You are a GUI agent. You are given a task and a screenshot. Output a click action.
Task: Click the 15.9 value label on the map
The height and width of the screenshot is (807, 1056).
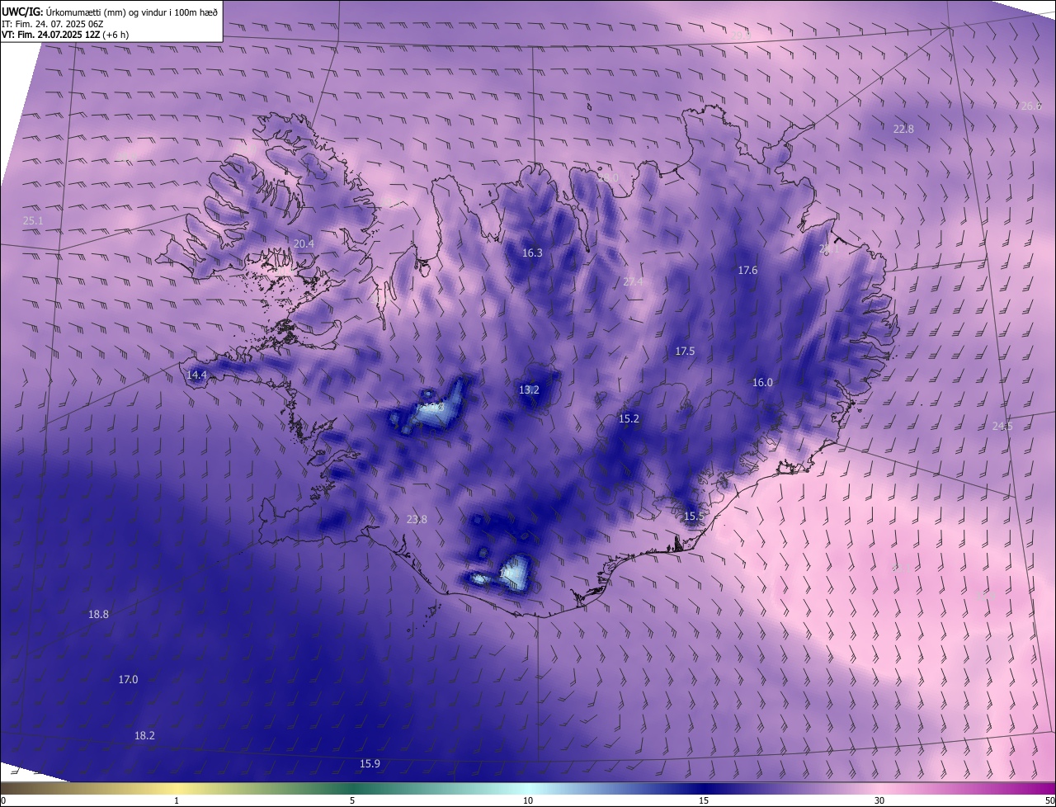[x=370, y=763]
